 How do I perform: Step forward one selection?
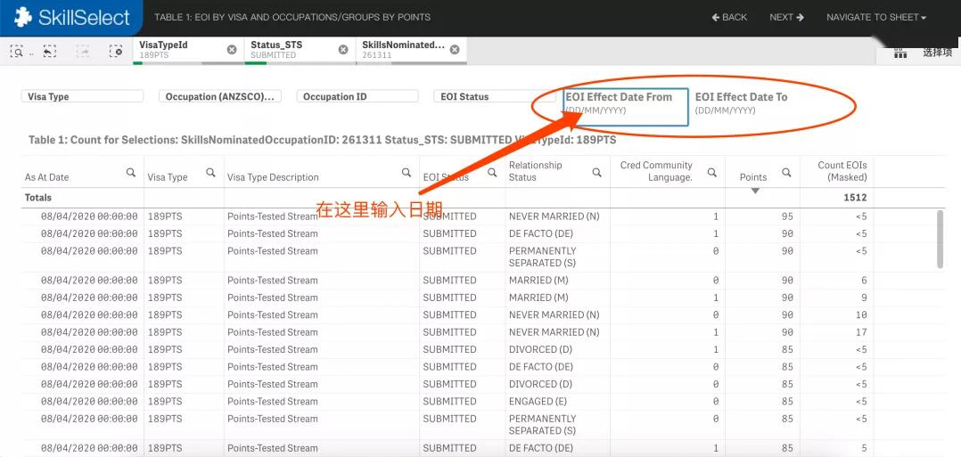point(83,52)
